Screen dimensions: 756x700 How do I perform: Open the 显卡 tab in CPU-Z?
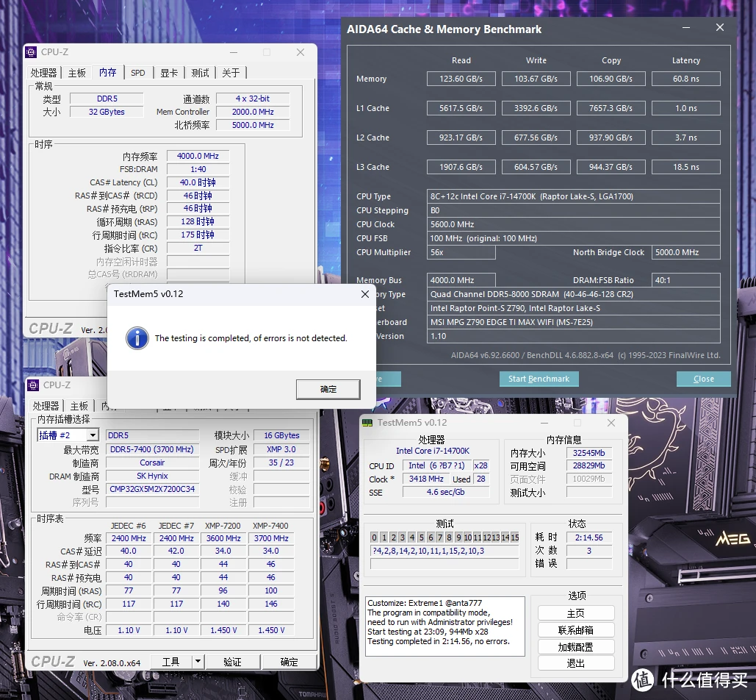click(x=169, y=73)
